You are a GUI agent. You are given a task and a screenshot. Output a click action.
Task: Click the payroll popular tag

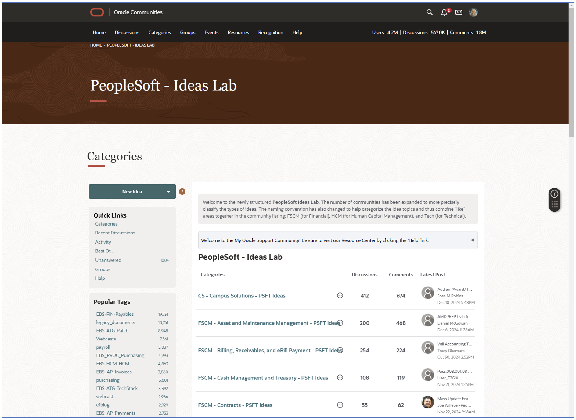click(103, 347)
